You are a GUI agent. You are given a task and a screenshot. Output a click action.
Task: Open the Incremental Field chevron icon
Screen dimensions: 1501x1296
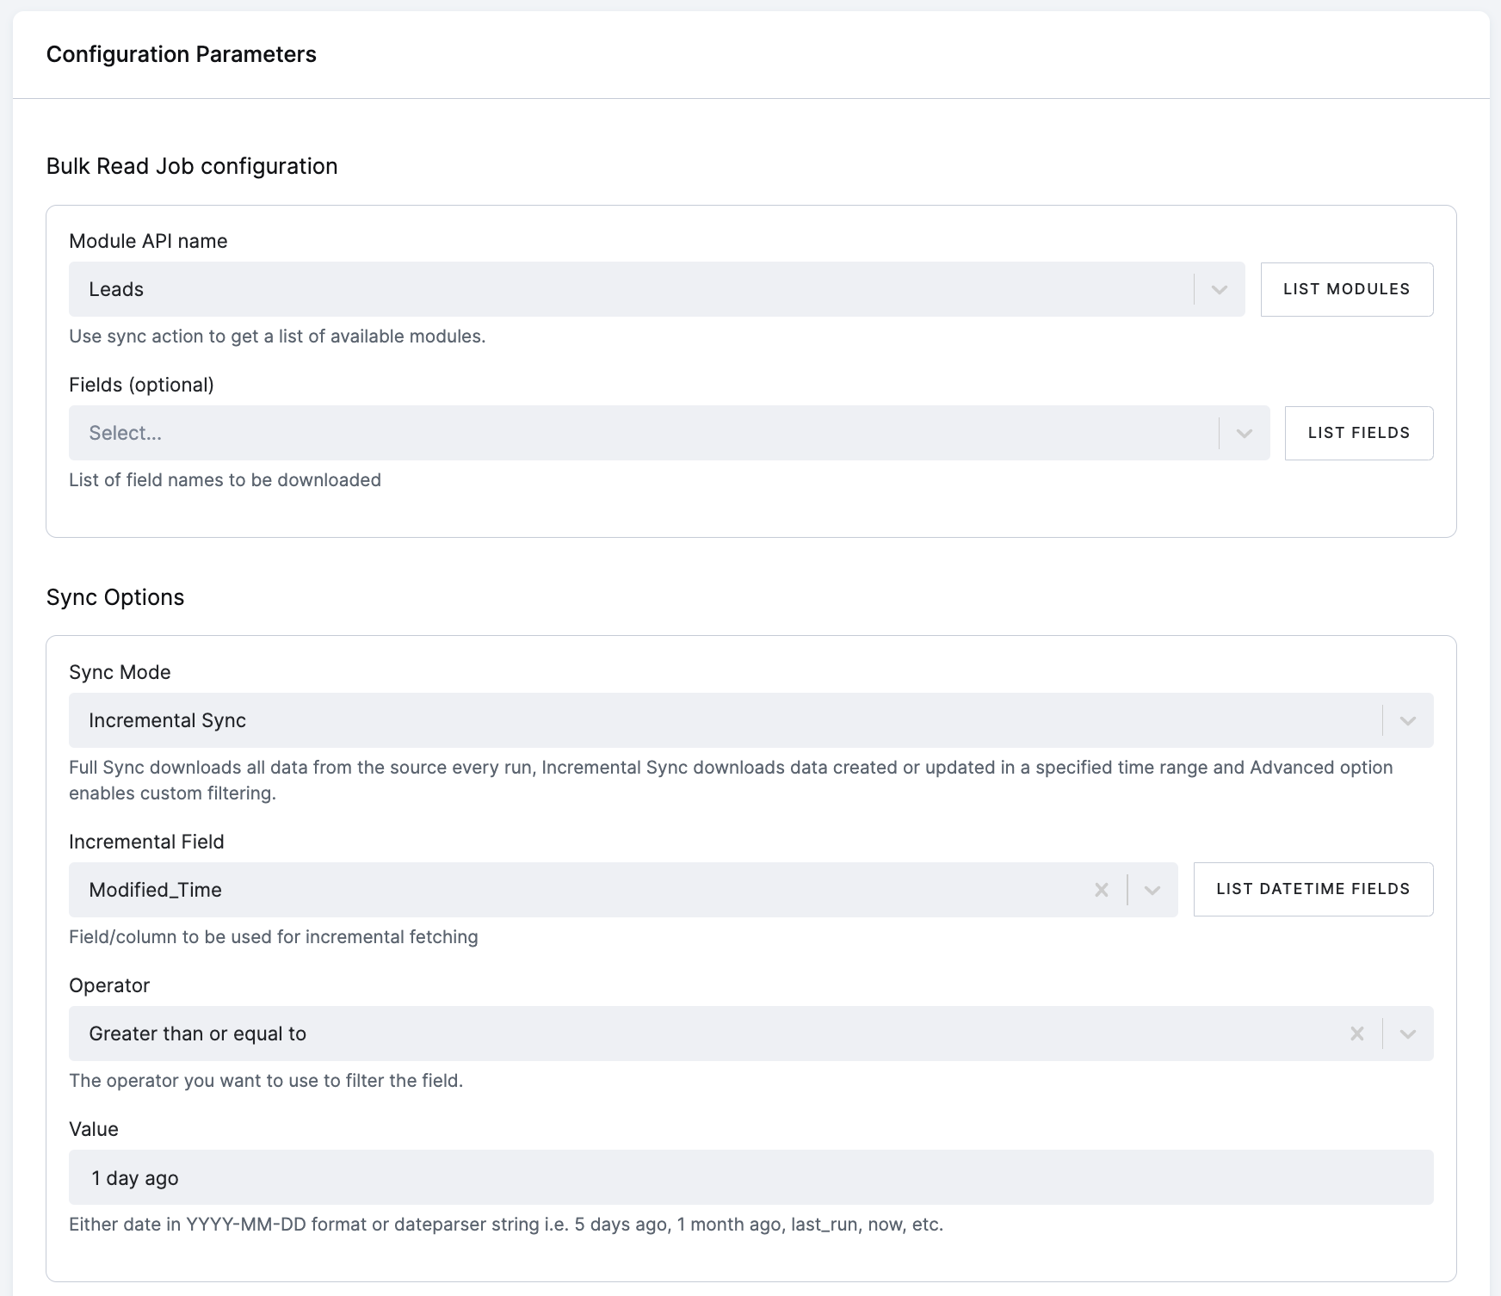(x=1152, y=889)
